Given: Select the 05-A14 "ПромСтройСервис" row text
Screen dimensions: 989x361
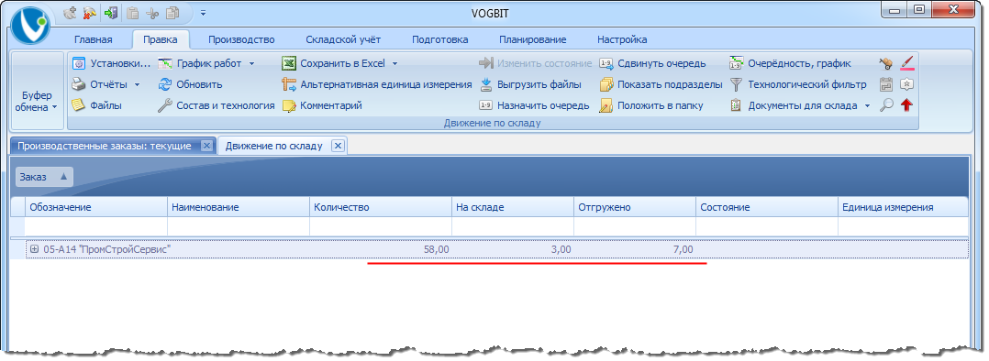Looking at the screenshot, I should (x=107, y=249).
